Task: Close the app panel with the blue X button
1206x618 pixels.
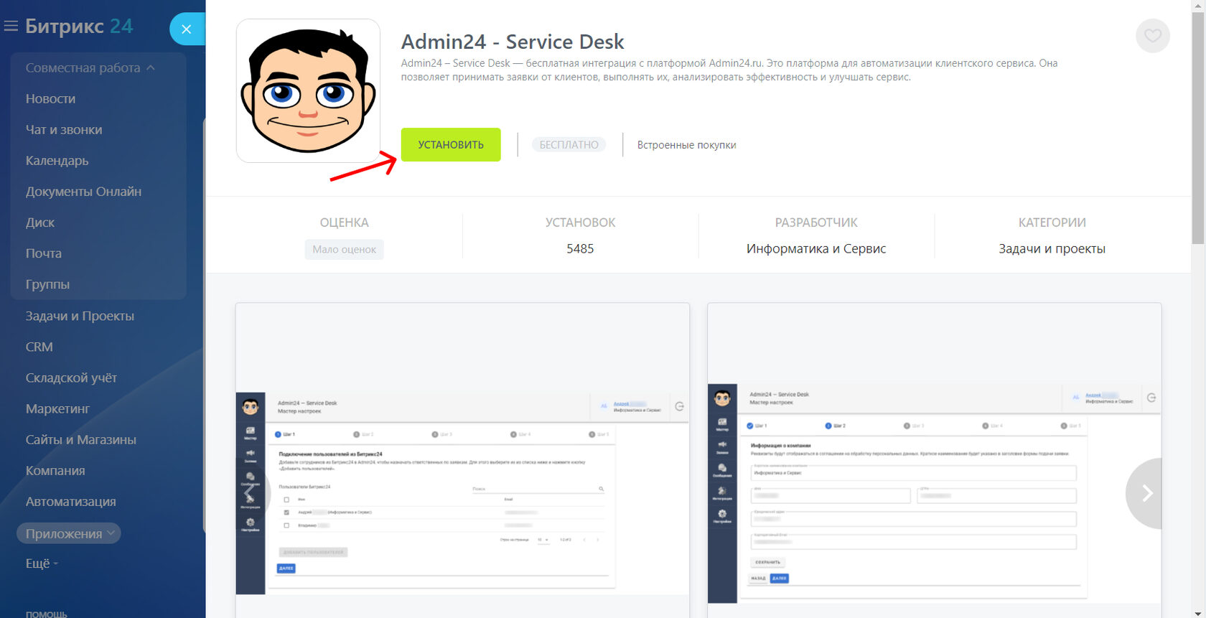Action: pos(187,29)
